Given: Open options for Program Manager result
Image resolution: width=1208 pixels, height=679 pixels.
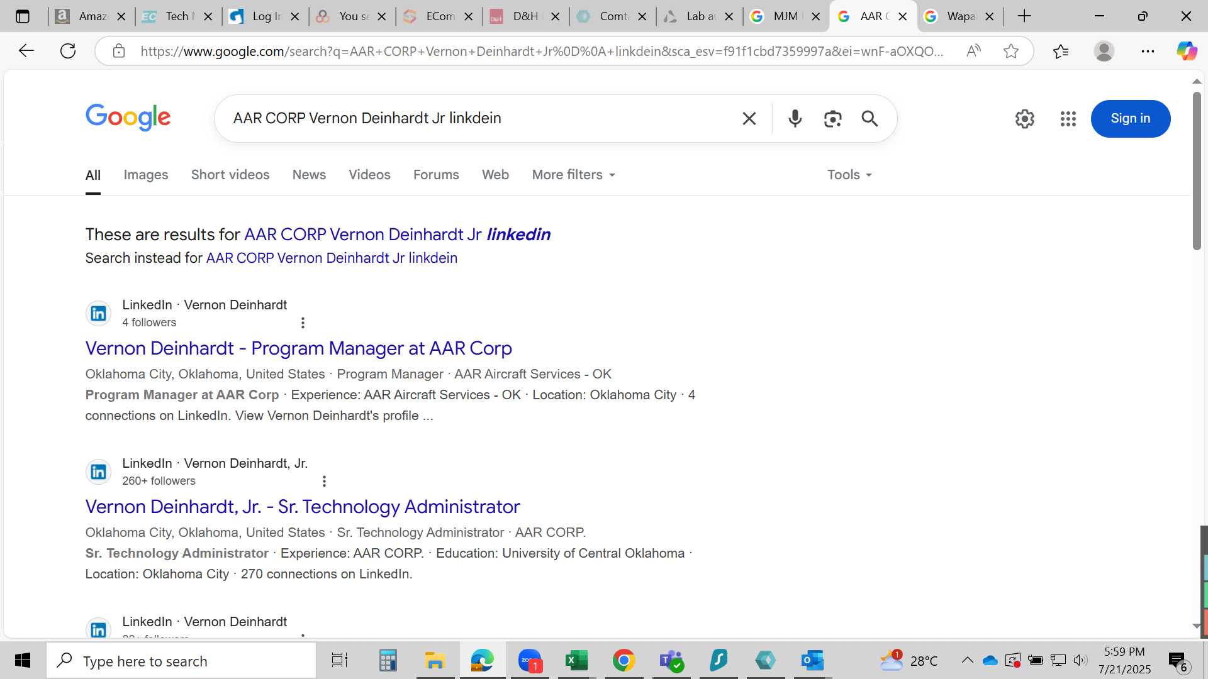Looking at the screenshot, I should pyautogui.click(x=303, y=323).
